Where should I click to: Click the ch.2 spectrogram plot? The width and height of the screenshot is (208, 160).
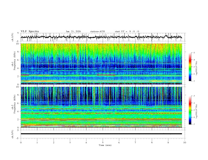tap(101, 107)
